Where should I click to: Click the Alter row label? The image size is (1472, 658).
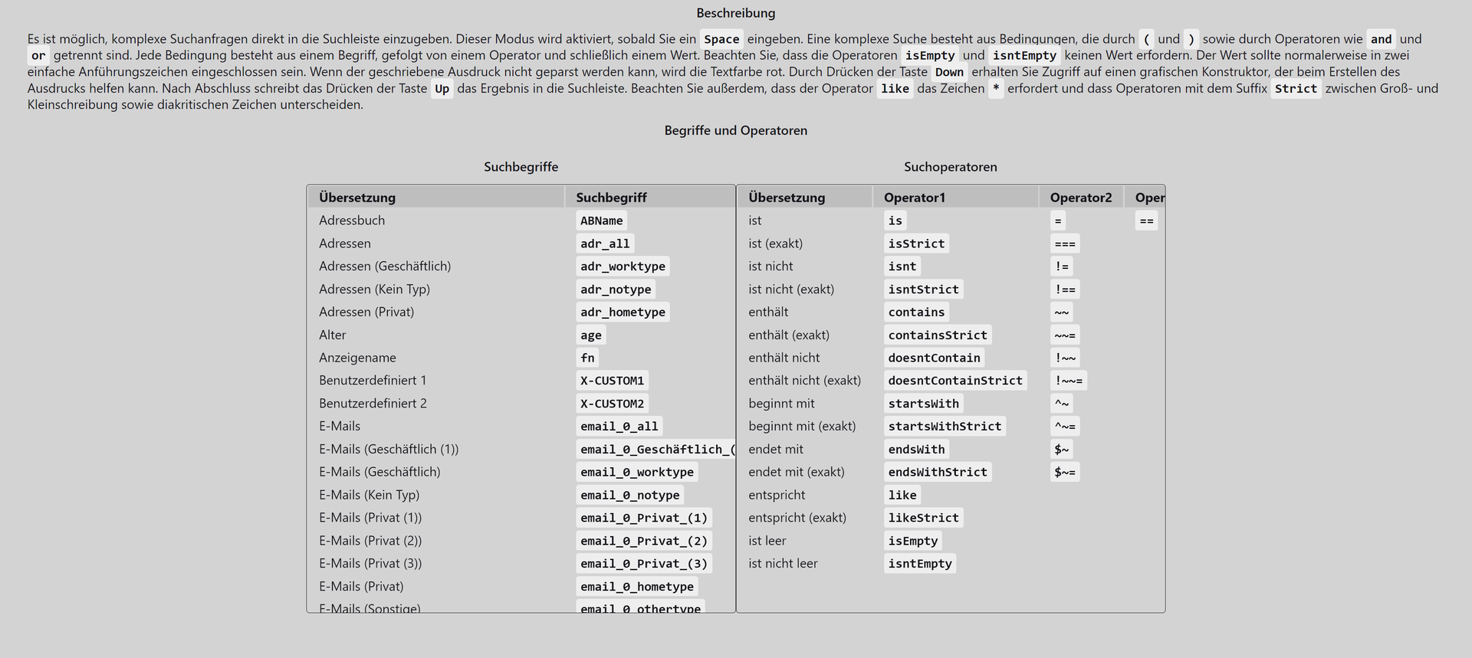[x=333, y=335]
